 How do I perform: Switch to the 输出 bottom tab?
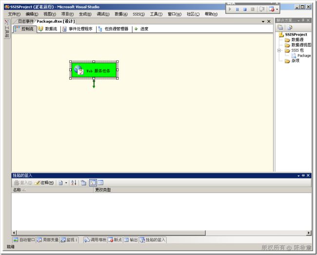(131, 240)
